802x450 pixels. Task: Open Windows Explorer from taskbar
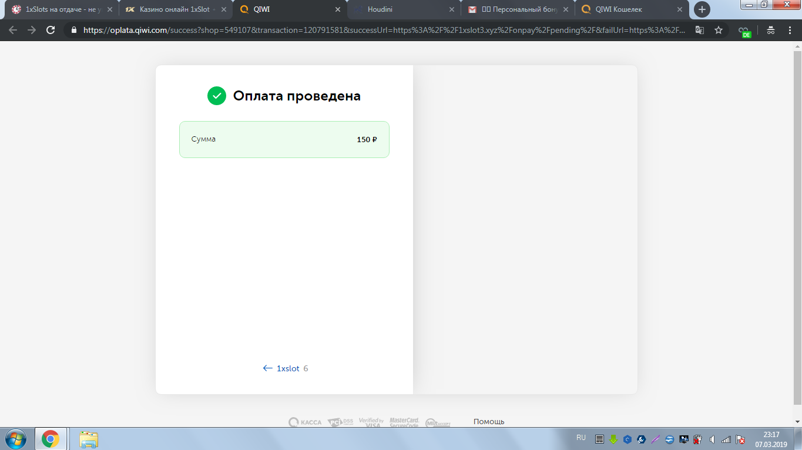[x=89, y=439]
